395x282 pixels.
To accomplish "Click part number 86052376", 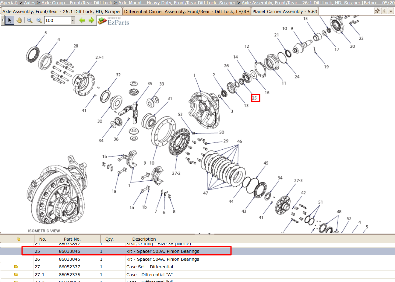I will pyautogui.click(x=69, y=275).
